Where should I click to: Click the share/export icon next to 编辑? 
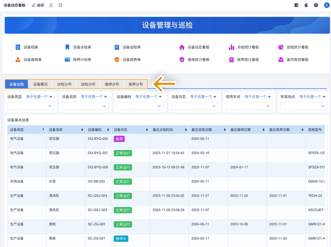(x=51, y=5)
